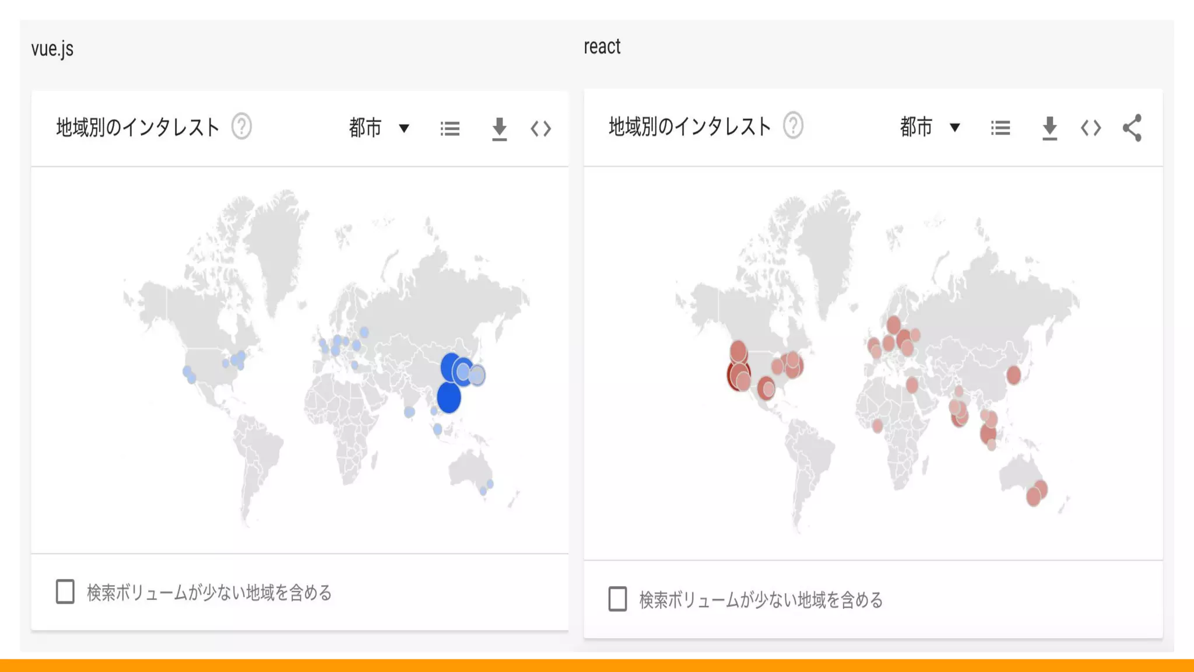Open help icon in react panel
Image resolution: width=1194 pixels, height=672 pixels.
(x=793, y=125)
